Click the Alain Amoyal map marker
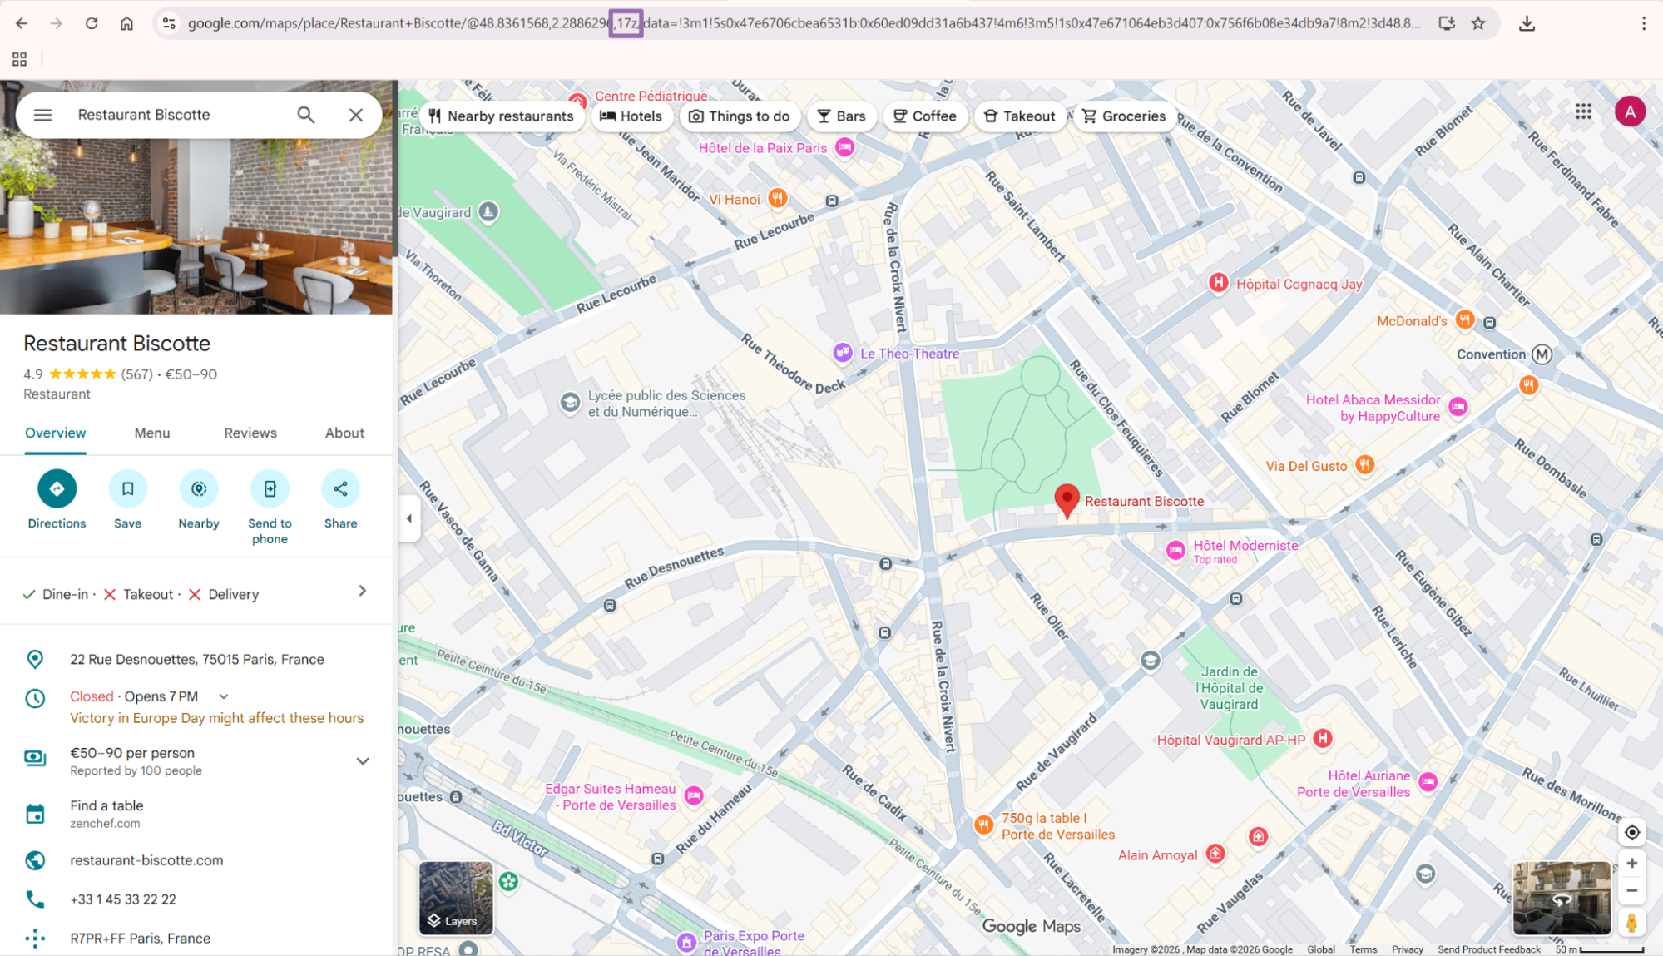This screenshot has width=1663, height=956. 1215,854
